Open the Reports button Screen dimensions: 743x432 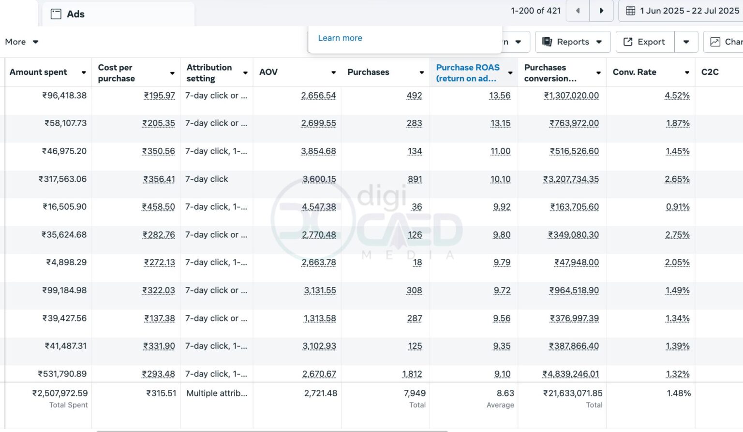(x=573, y=42)
